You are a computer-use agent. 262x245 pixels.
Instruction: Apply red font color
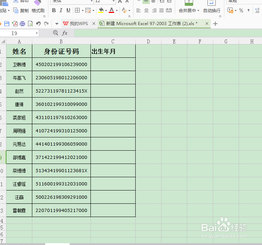coord(112,10)
